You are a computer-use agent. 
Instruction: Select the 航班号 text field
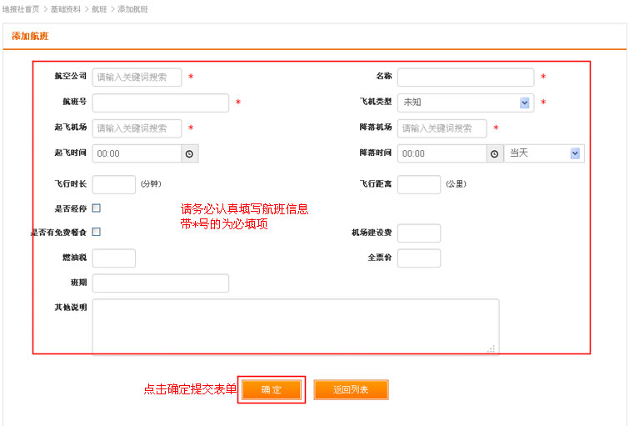160,103
